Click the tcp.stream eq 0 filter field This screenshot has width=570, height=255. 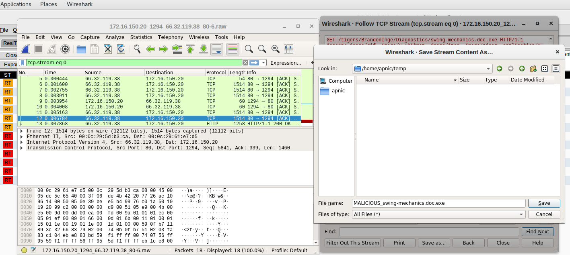click(x=134, y=63)
